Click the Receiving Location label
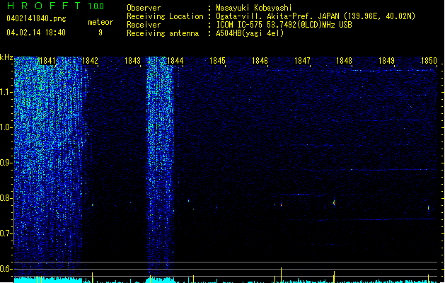Viewport: 445px width, 283px height. pyautogui.click(x=165, y=16)
